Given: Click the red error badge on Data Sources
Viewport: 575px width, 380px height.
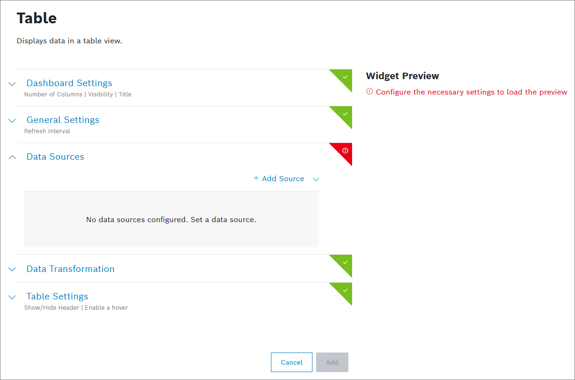Looking at the screenshot, I should pyautogui.click(x=345, y=150).
